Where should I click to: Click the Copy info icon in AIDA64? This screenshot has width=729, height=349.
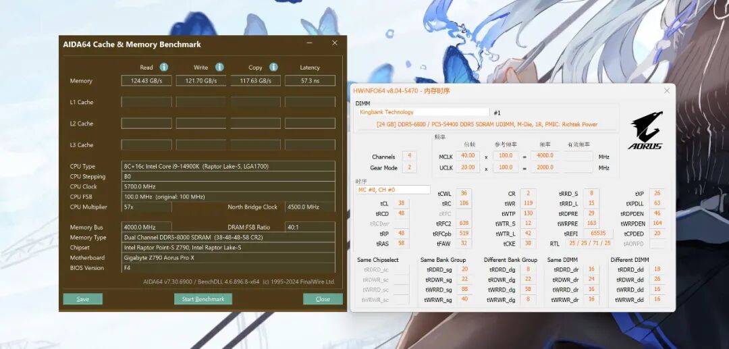click(x=273, y=68)
